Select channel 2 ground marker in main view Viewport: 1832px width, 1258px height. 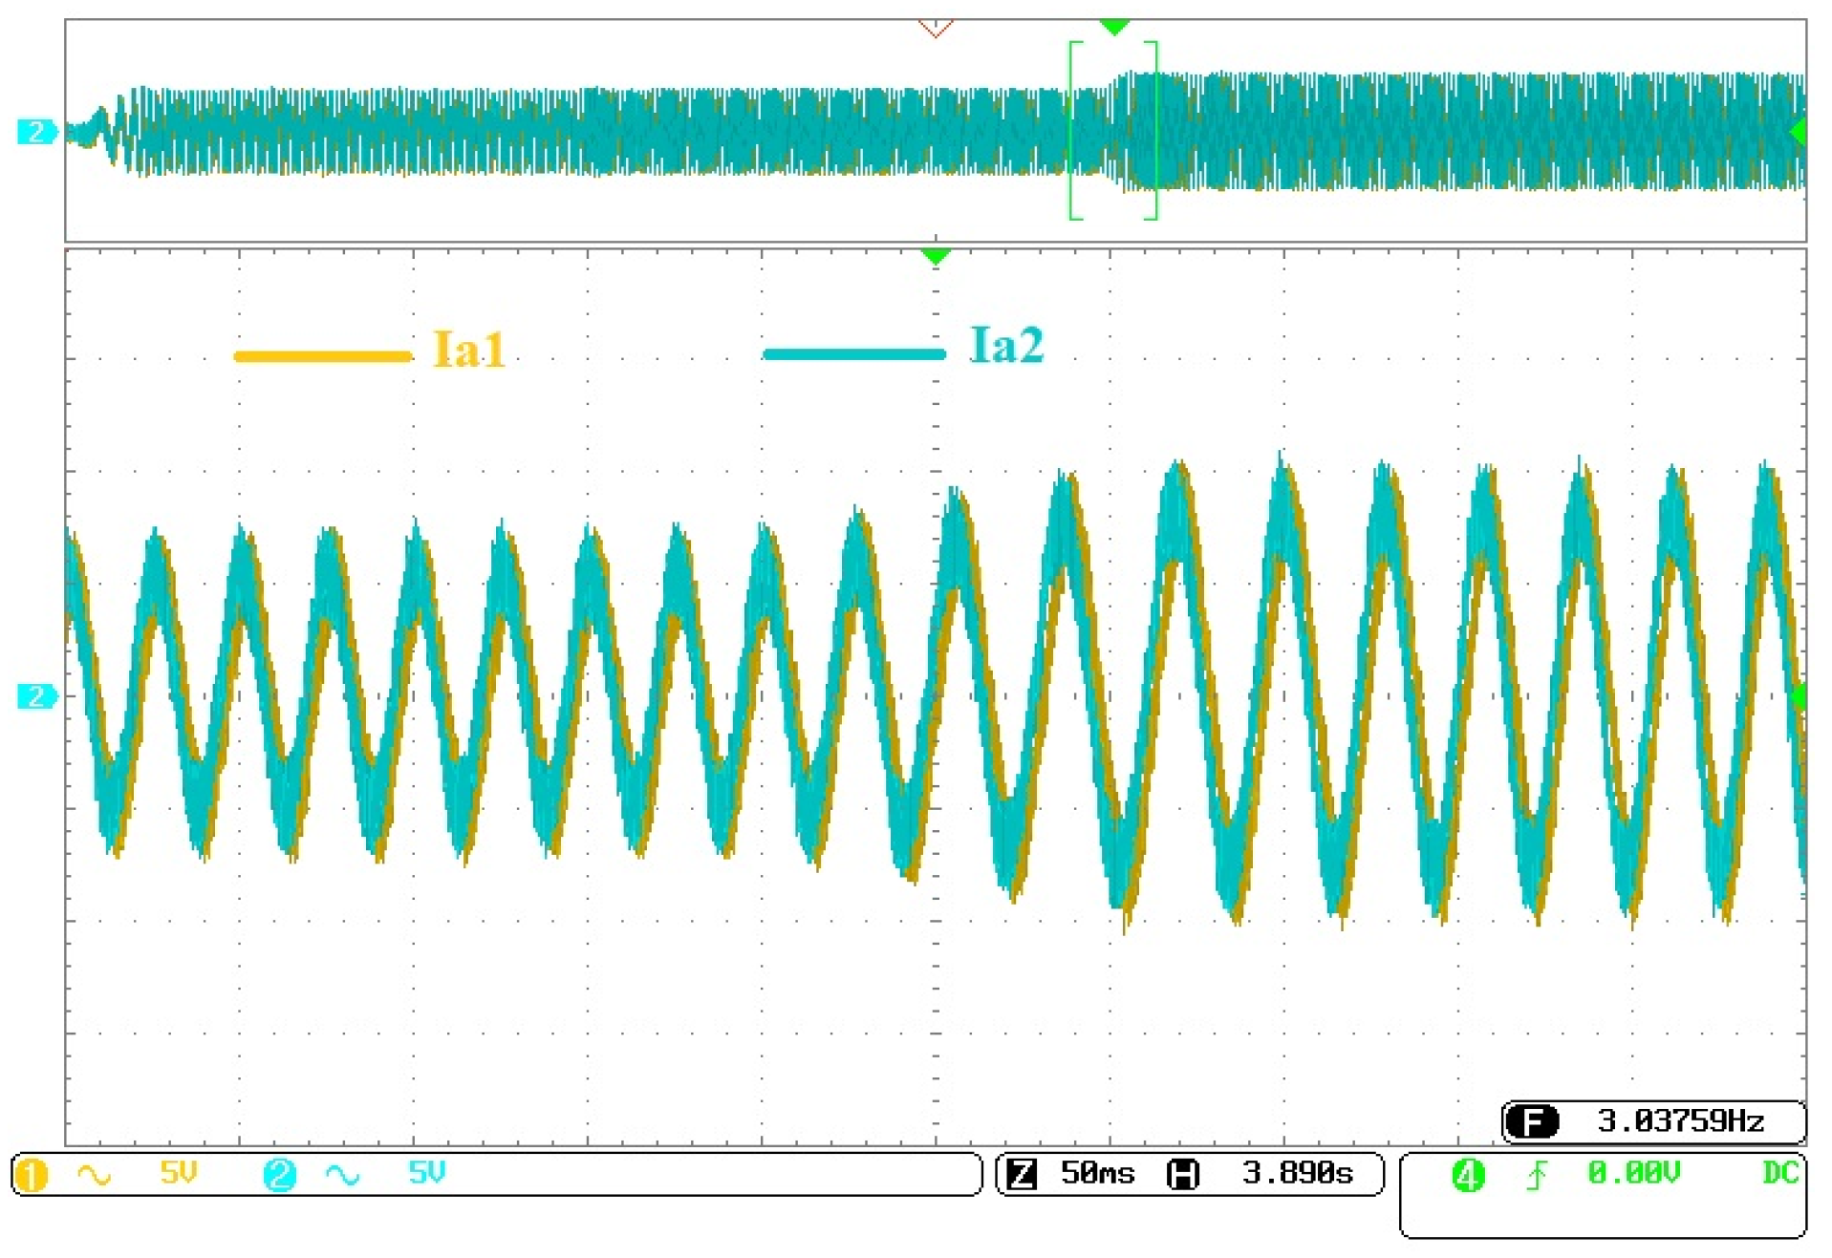(36, 695)
